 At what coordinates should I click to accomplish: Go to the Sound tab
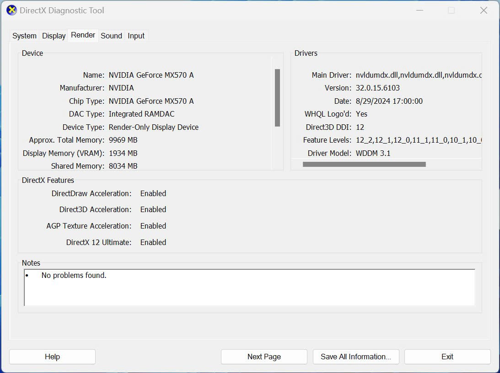click(111, 36)
